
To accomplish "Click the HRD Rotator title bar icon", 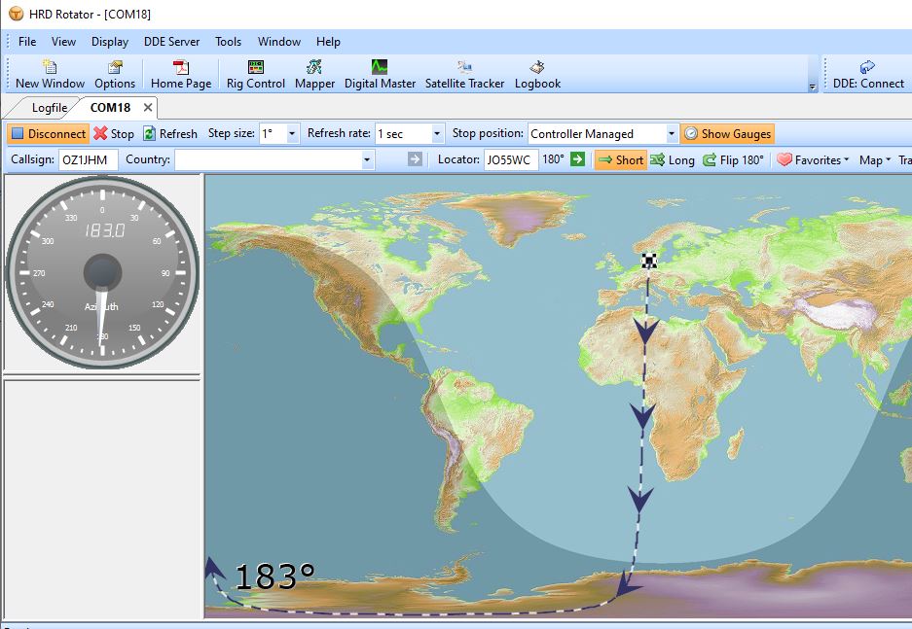I will click(16, 14).
